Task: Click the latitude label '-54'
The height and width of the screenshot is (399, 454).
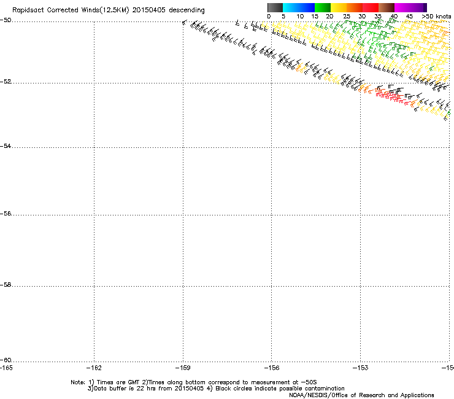Action: point(6,146)
